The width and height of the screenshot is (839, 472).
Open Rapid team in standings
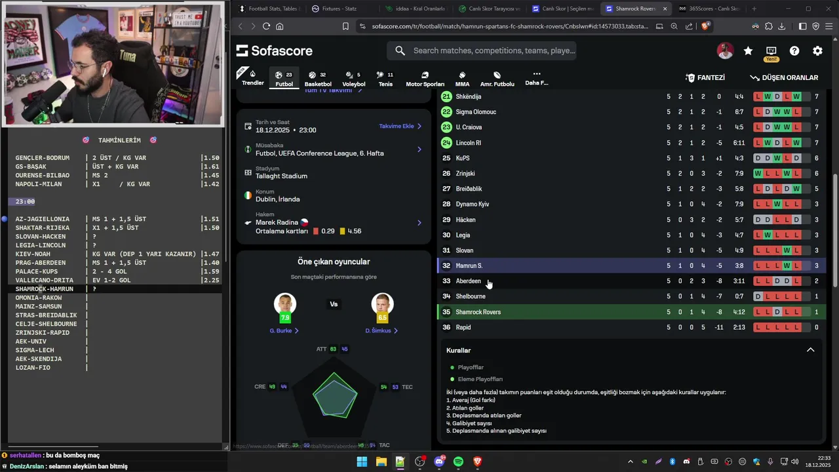631,327
